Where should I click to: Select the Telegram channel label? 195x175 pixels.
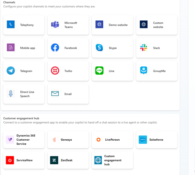tap(26, 71)
